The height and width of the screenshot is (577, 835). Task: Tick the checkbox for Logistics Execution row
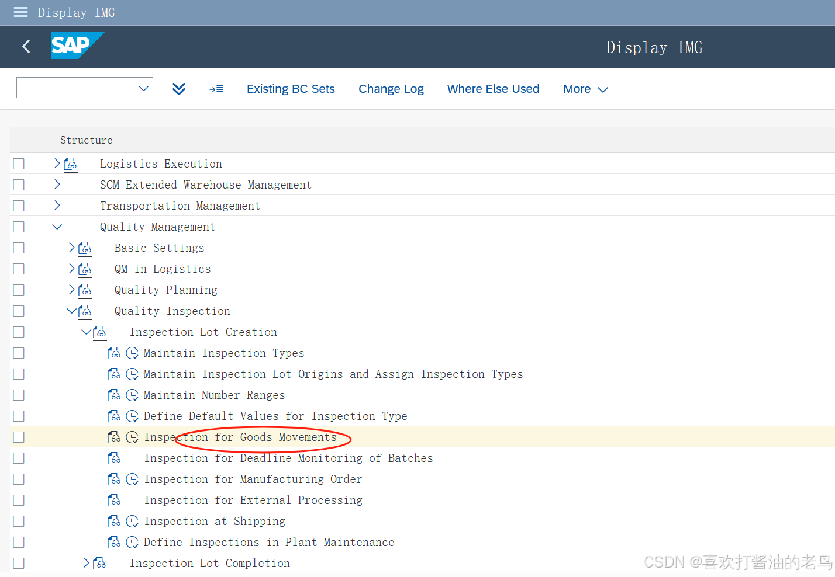pos(19,164)
